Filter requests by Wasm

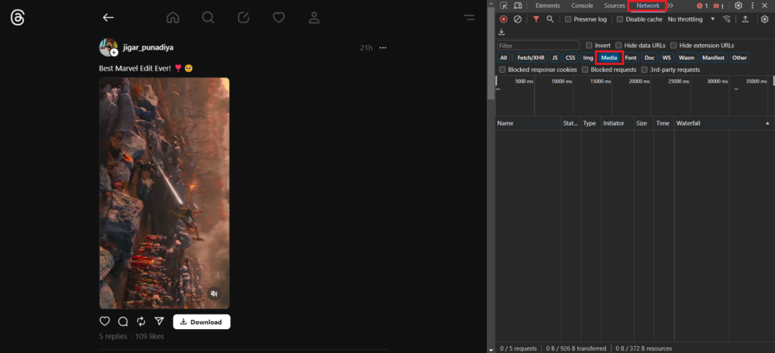686,58
